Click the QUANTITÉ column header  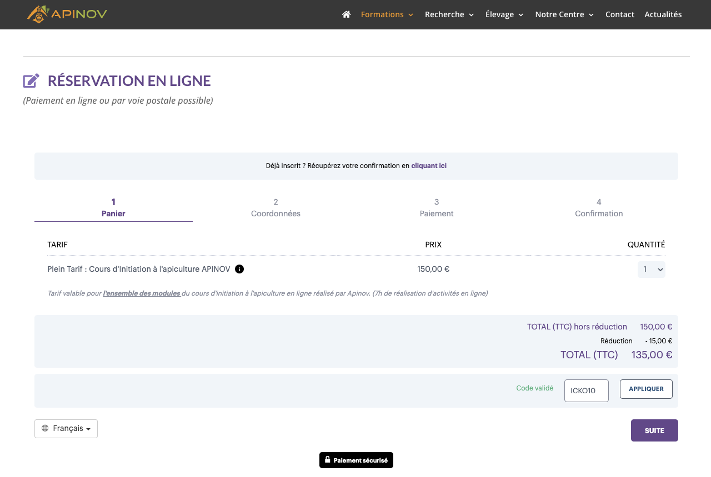pyautogui.click(x=647, y=245)
